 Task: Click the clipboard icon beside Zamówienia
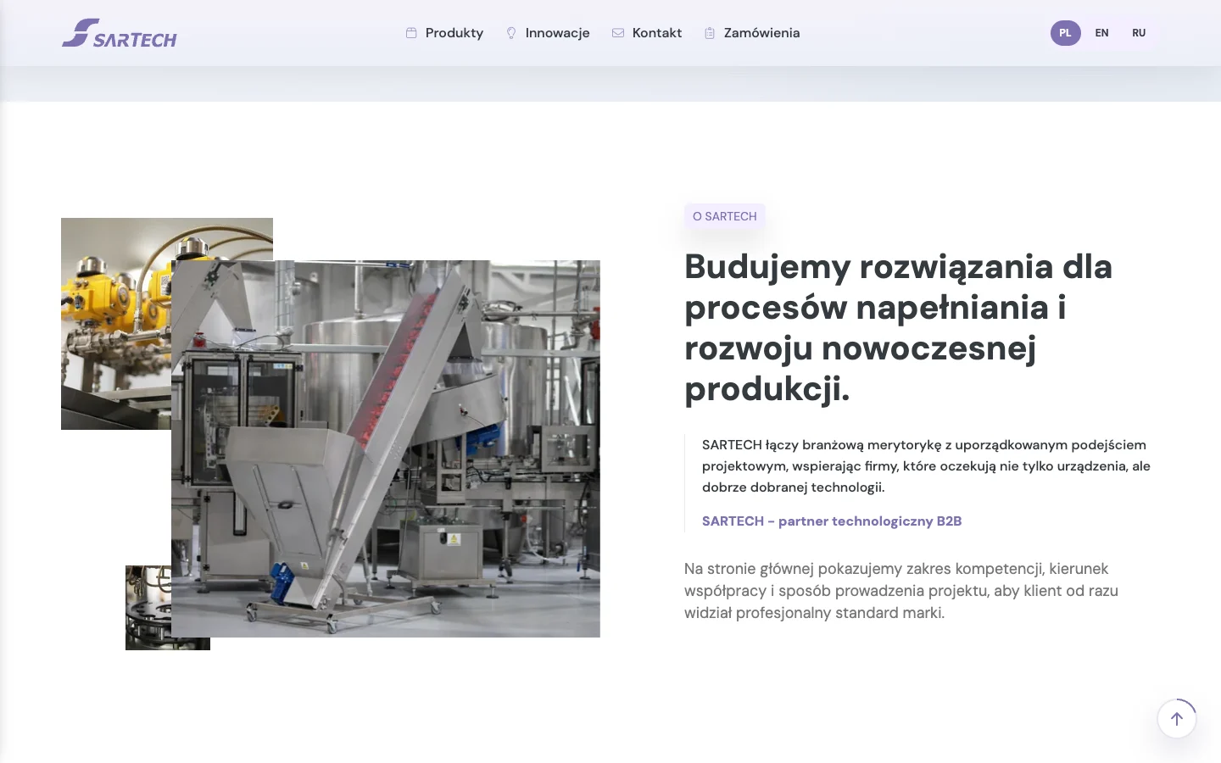click(x=710, y=33)
